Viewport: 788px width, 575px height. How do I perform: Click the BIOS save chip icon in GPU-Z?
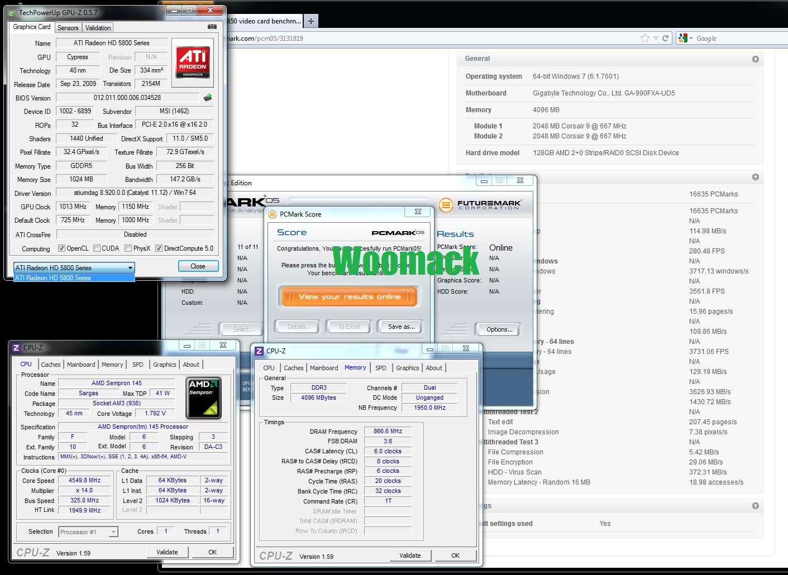point(208,98)
